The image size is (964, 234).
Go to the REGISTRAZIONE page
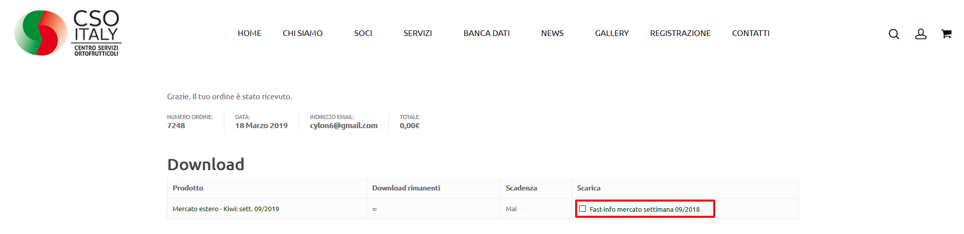pyautogui.click(x=680, y=33)
